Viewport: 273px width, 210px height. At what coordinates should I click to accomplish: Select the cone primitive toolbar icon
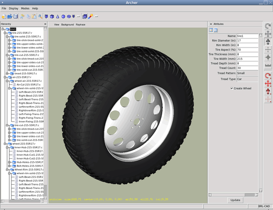(57, 16)
